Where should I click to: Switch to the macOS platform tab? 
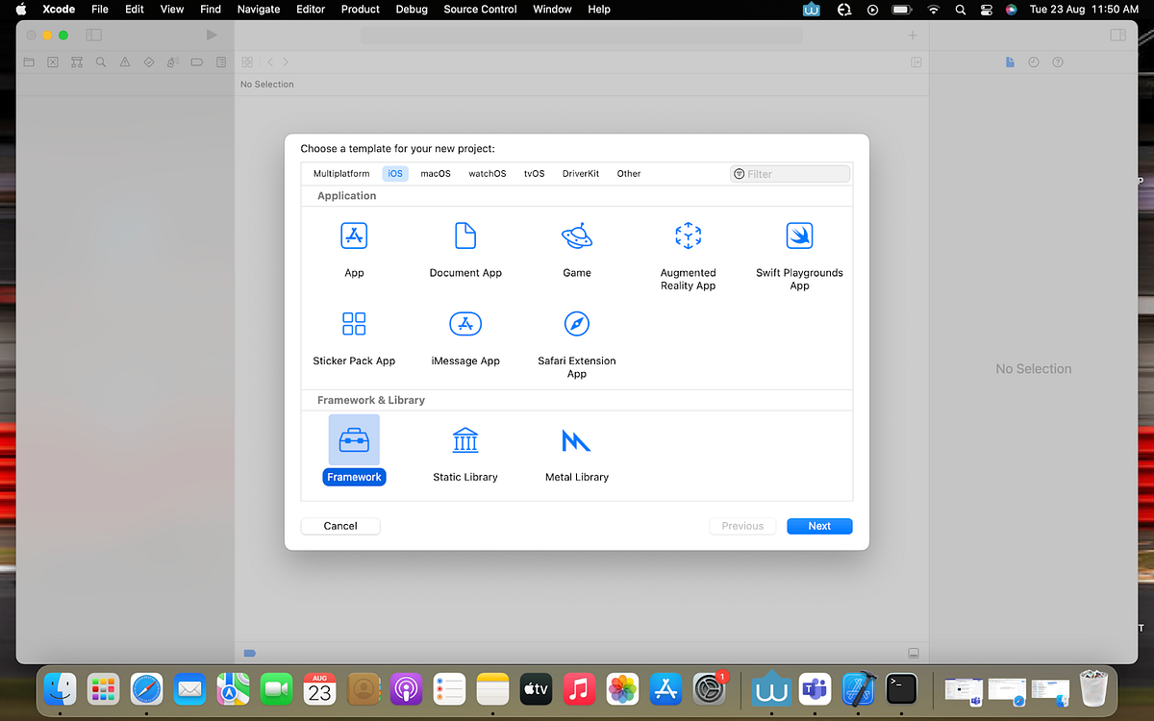pyautogui.click(x=435, y=173)
